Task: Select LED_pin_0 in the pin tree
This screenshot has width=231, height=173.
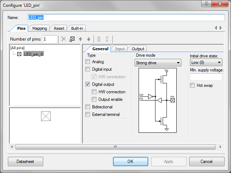Action: click(33, 54)
